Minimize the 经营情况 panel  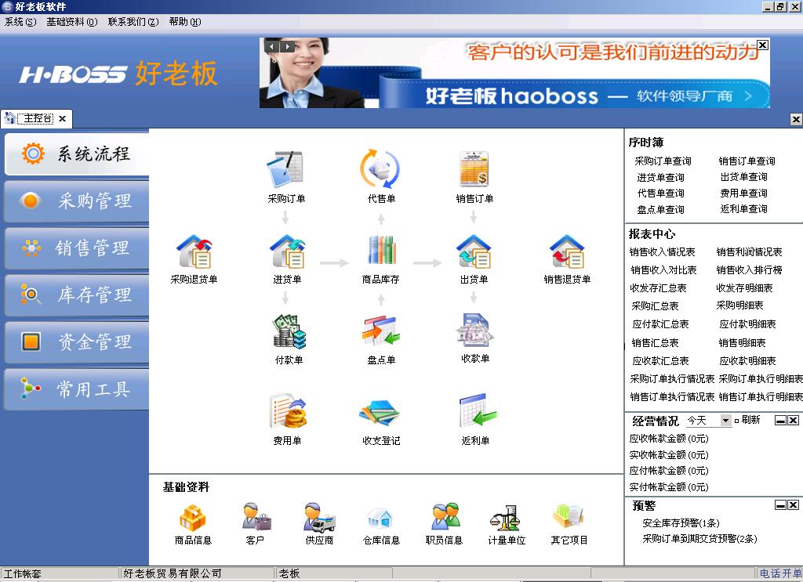tap(780, 421)
